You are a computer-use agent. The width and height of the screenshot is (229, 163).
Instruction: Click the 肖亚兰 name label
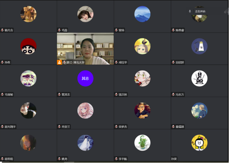tap(66, 127)
